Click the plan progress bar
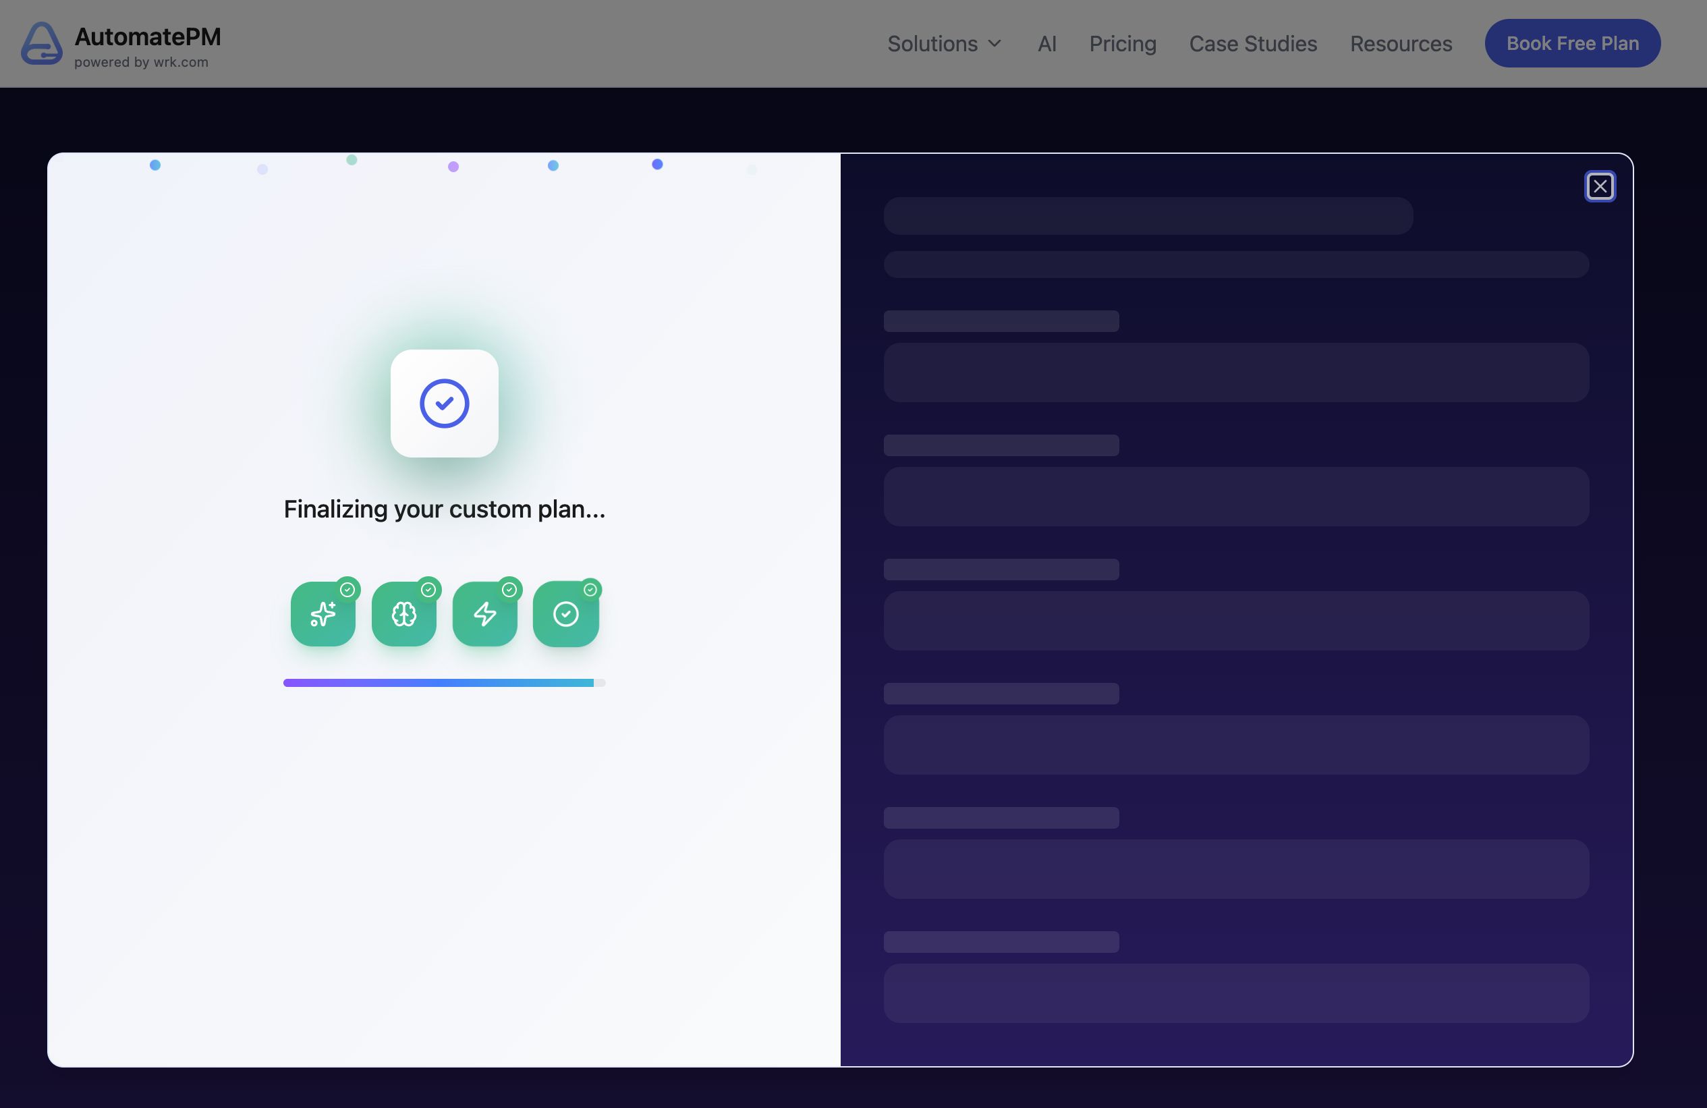 (444, 683)
